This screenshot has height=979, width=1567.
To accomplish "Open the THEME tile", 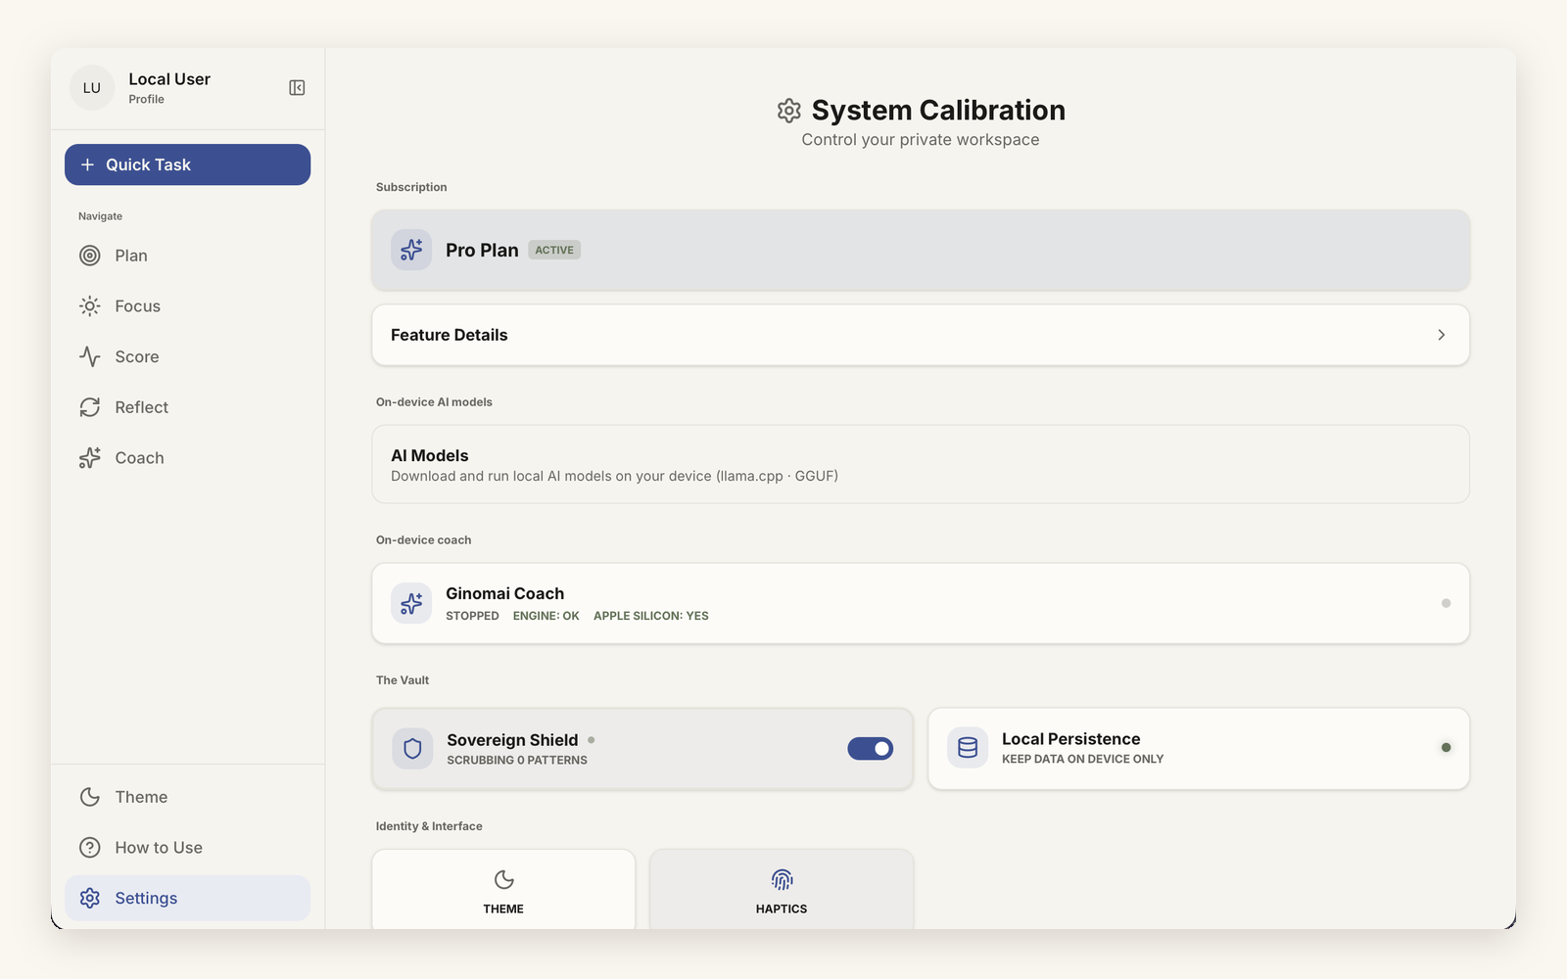I will tap(503, 889).
